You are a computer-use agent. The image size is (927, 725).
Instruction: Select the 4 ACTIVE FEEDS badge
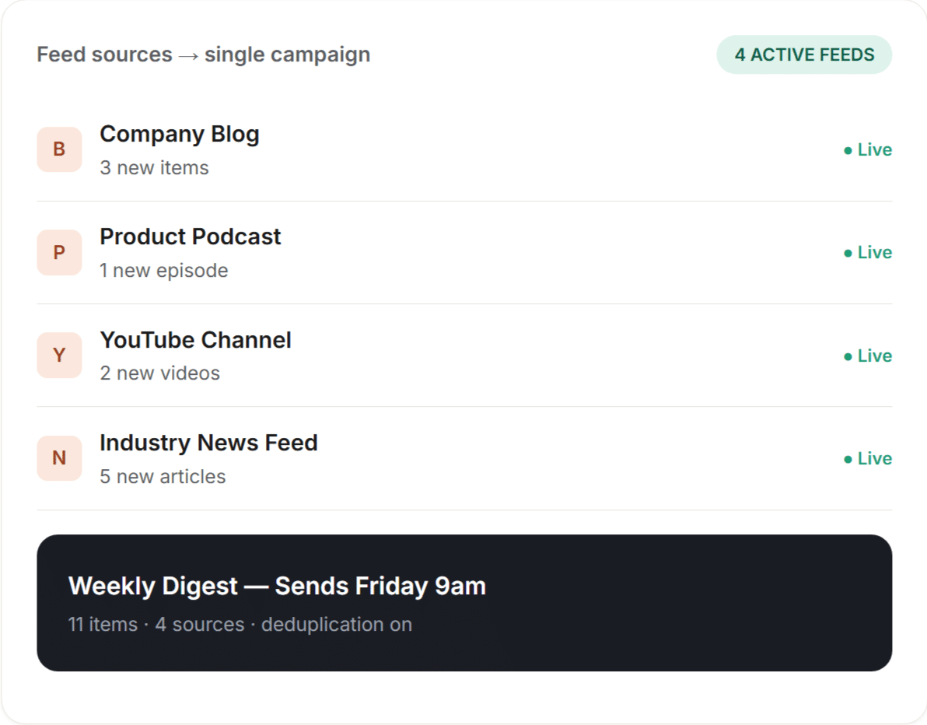pyautogui.click(x=804, y=54)
